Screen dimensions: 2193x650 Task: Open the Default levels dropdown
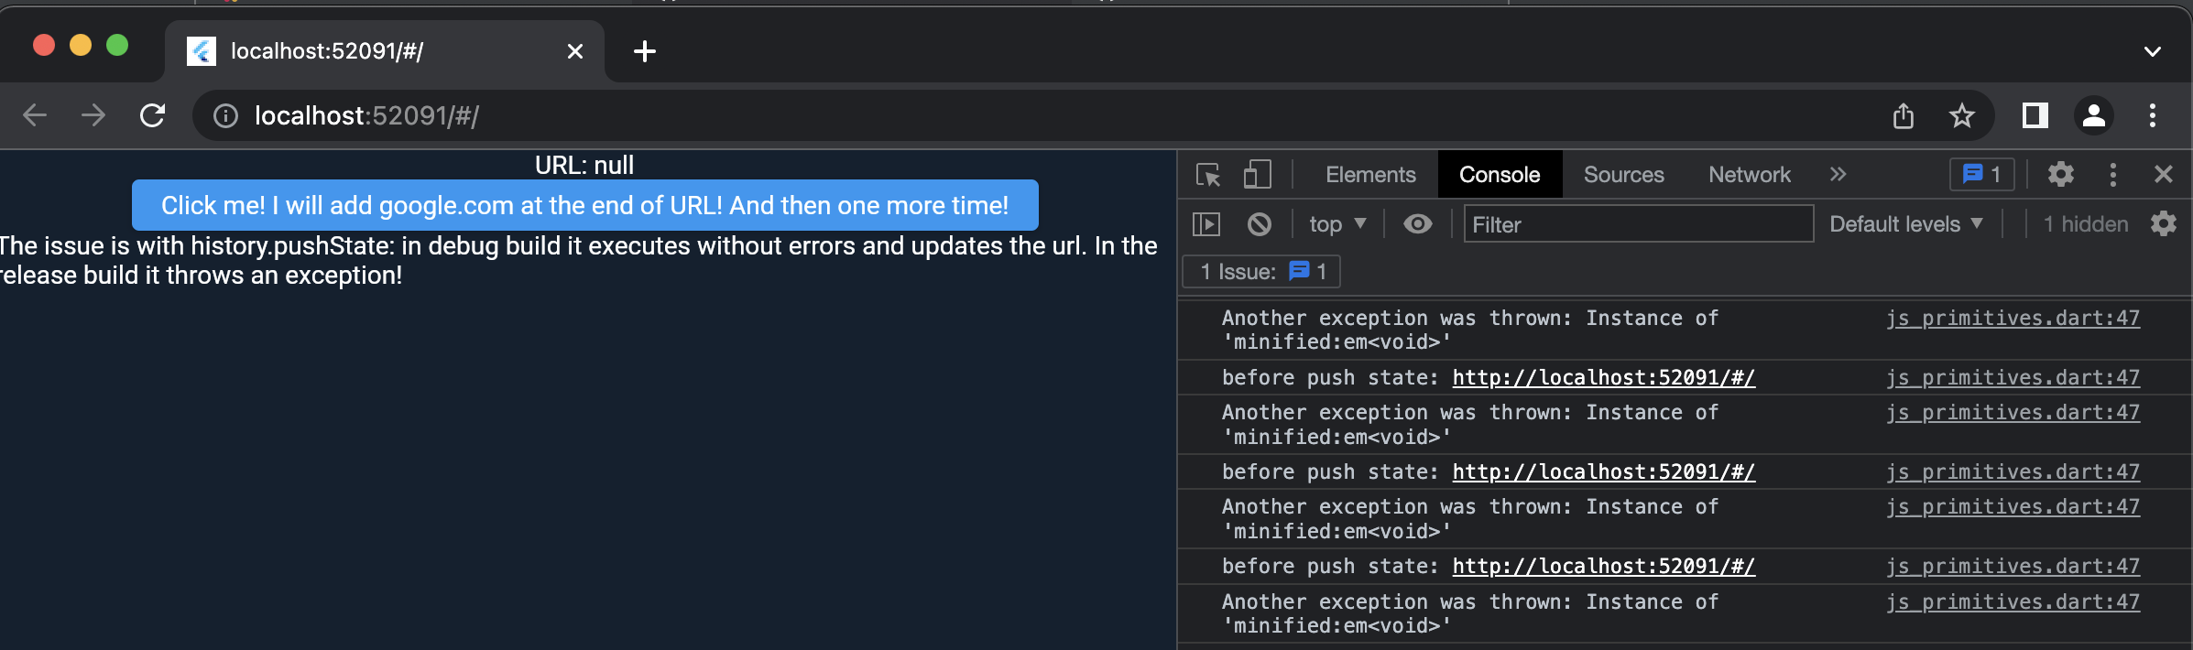click(1906, 223)
